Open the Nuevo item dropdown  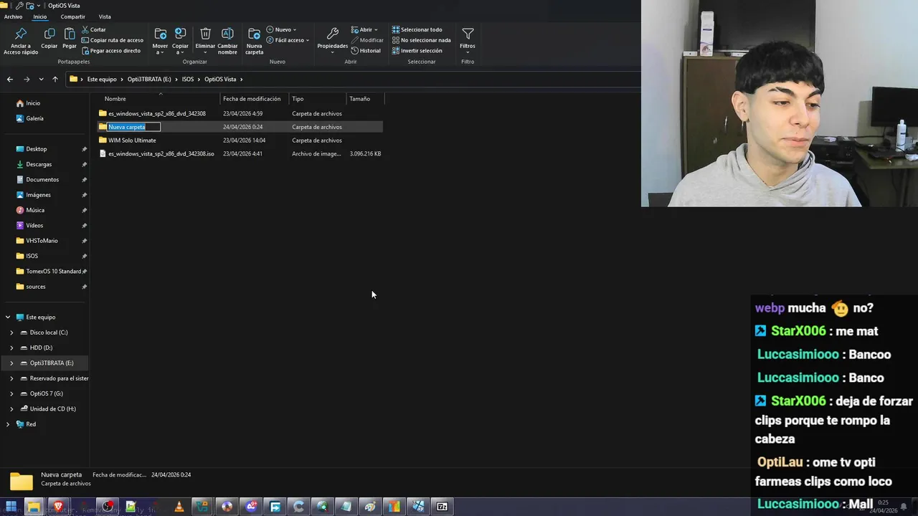(x=281, y=29)
